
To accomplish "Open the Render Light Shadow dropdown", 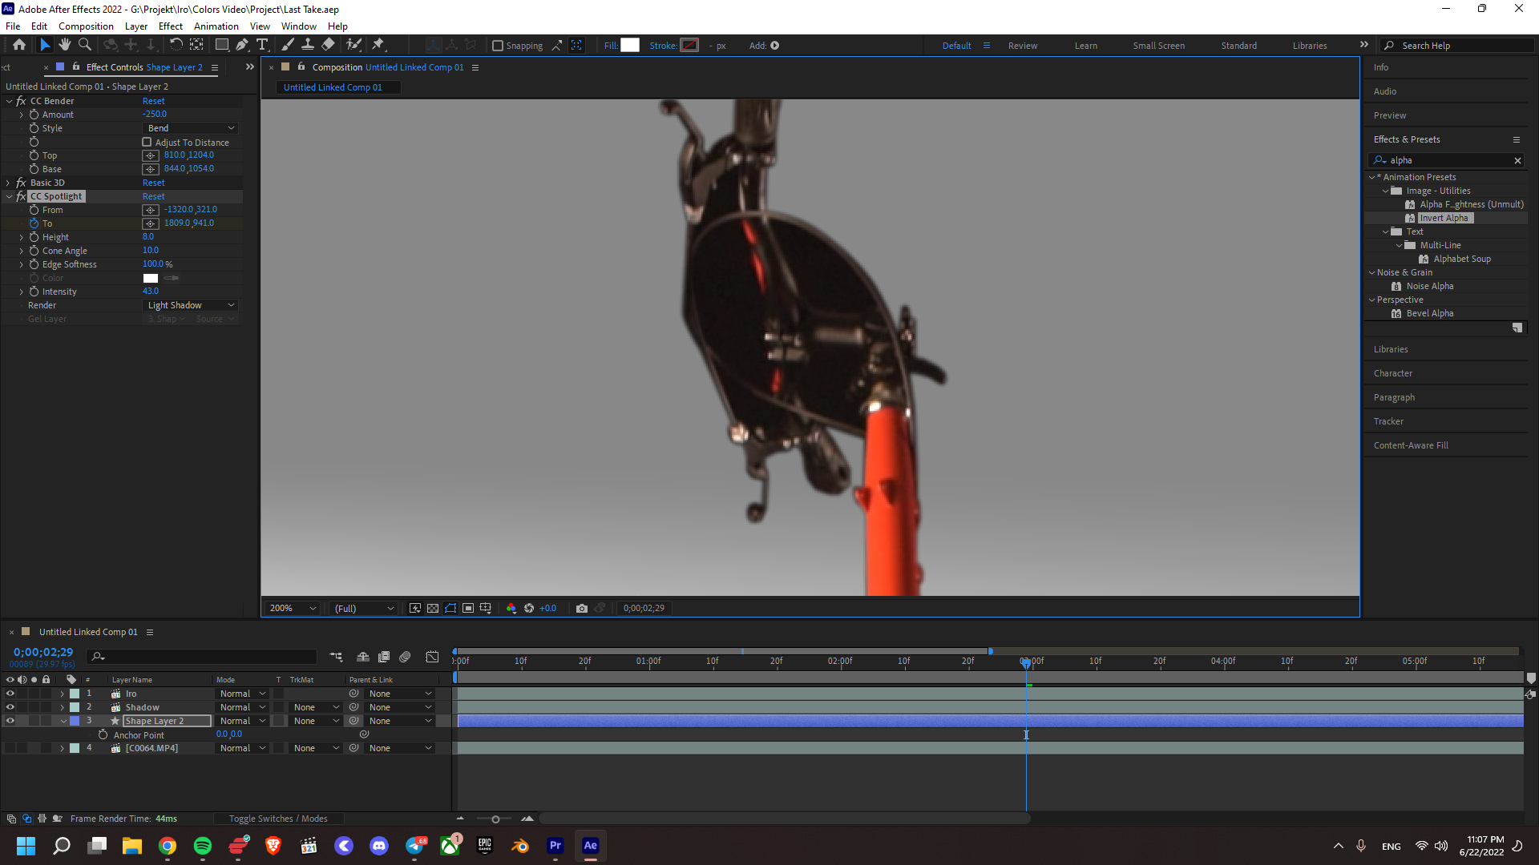I will [x=191, y=305].
